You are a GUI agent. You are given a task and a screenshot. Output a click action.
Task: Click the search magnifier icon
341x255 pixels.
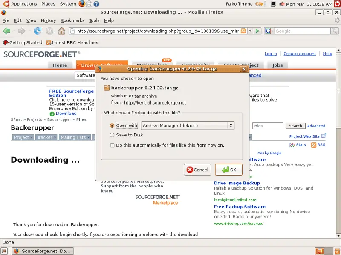(x=335, y=31)
